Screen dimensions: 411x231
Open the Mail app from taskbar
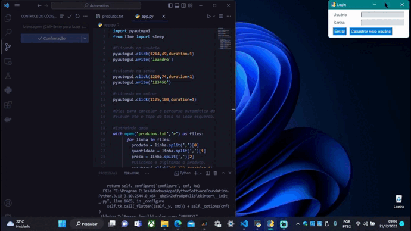pyautogui.click(x=191, y=224)
